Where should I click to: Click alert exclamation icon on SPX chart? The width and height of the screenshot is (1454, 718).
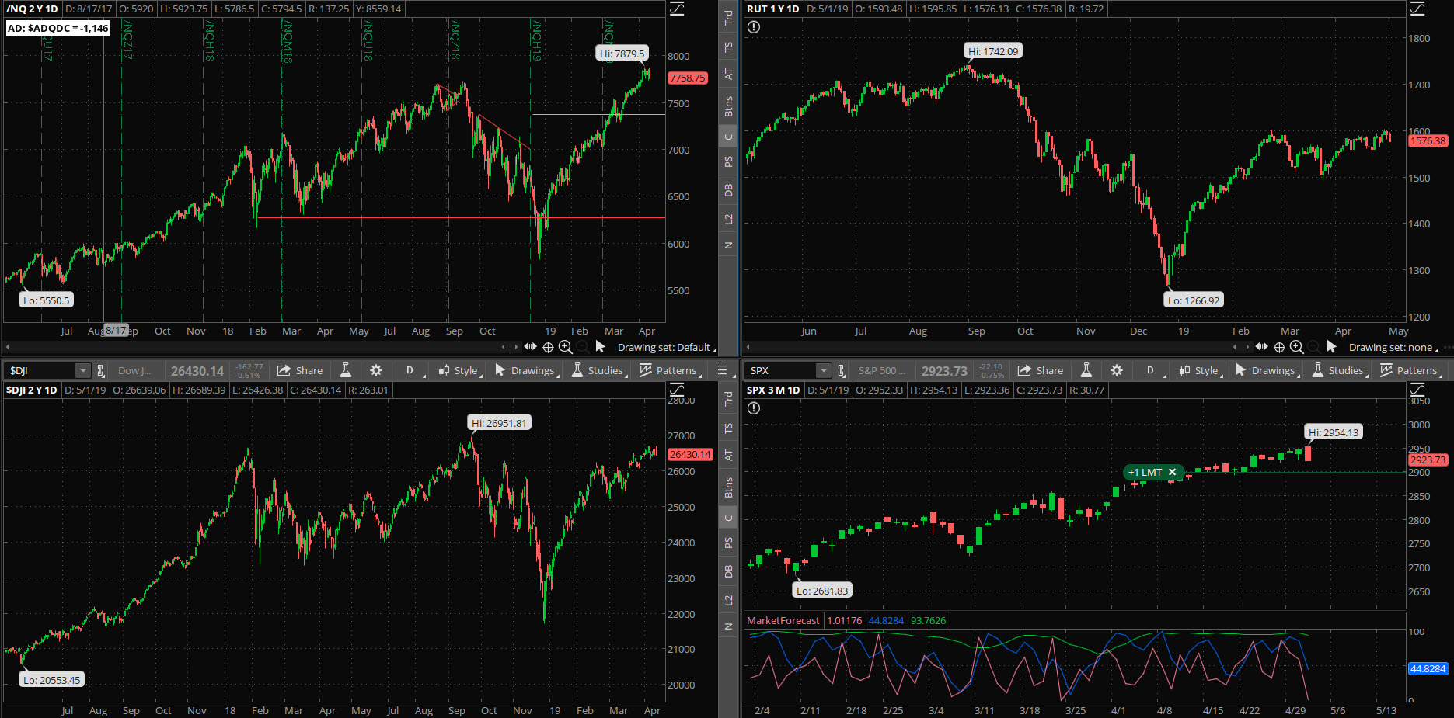coord(754,408)
